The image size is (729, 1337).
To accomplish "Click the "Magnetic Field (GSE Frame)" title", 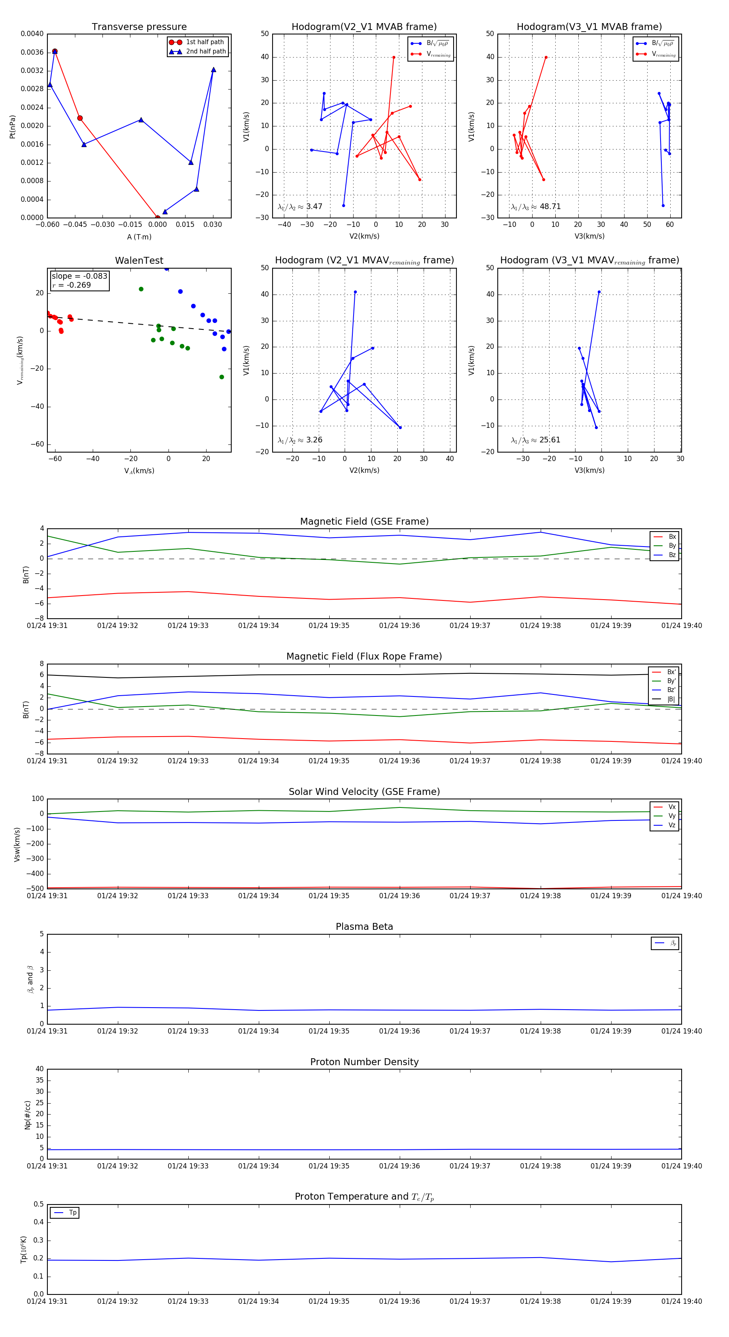I will point(364,521).
